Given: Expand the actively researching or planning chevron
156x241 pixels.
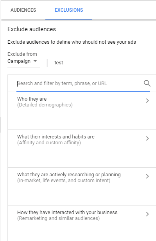Looking at the screenshot, I should coord(147,176).
